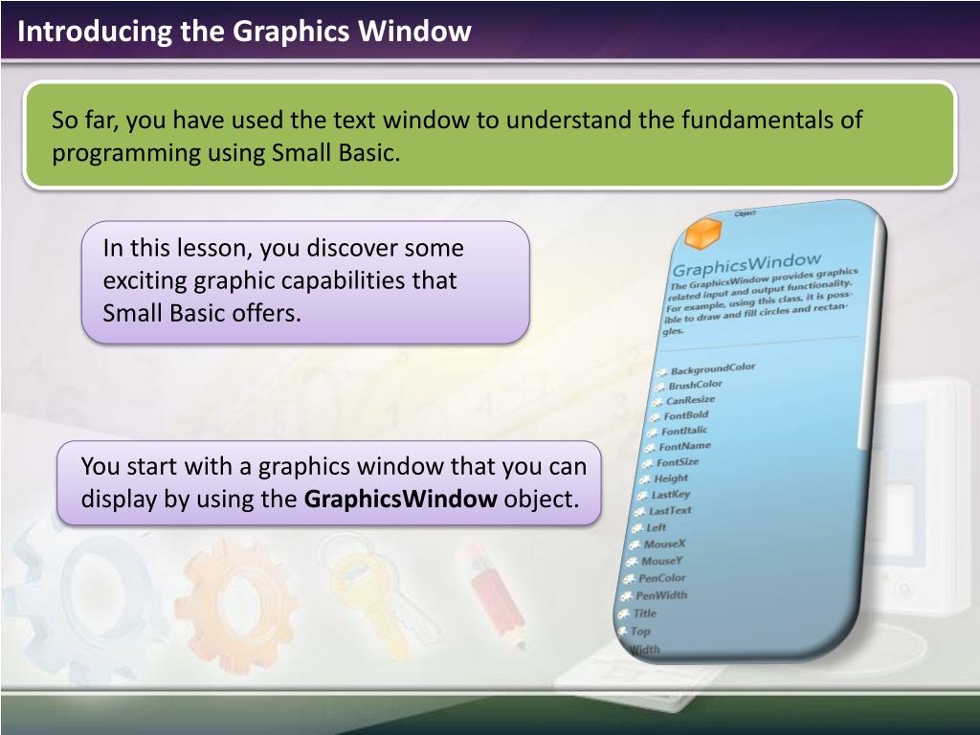Select the FontBold property text
Screen dimensions: 980x735
685,415
